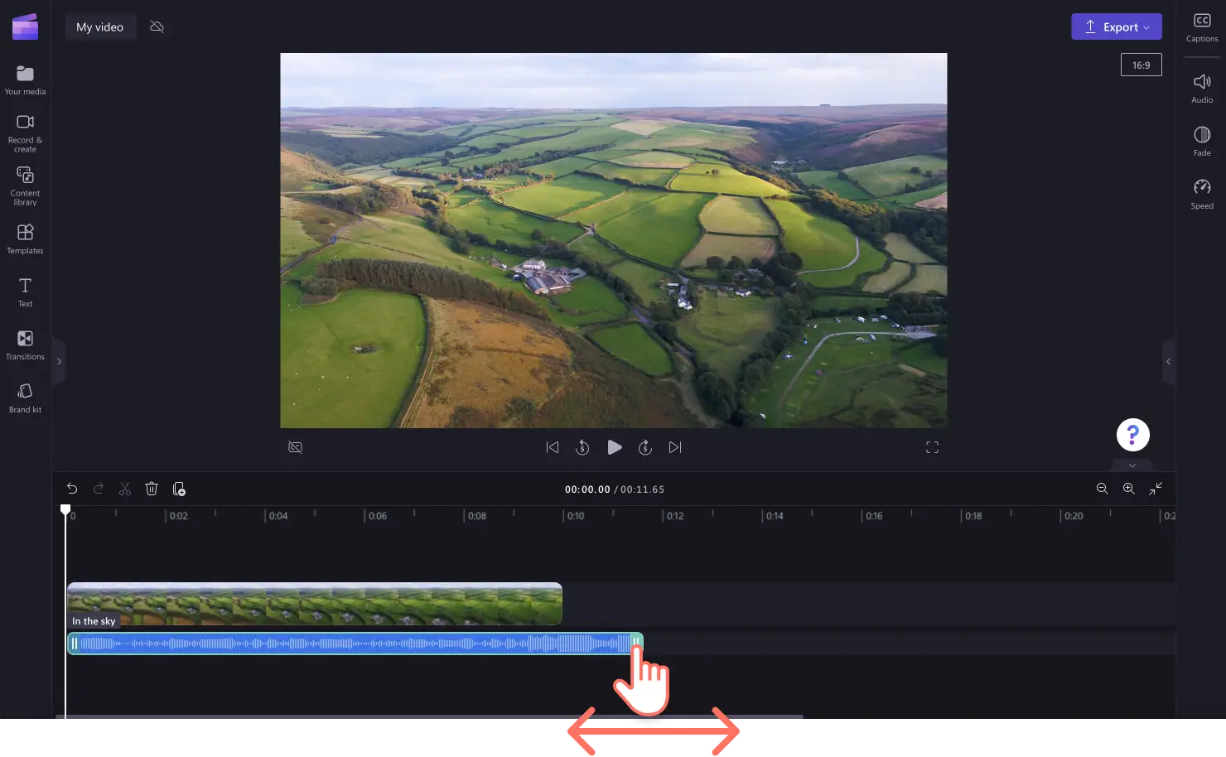Open Templates panel
The image size is (1226, 757).
[x=25, y=239]
